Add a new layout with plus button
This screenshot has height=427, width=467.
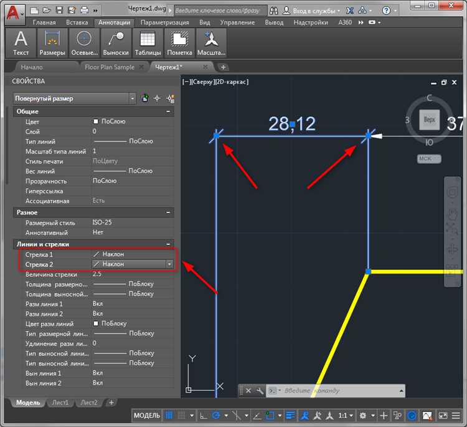111,403
